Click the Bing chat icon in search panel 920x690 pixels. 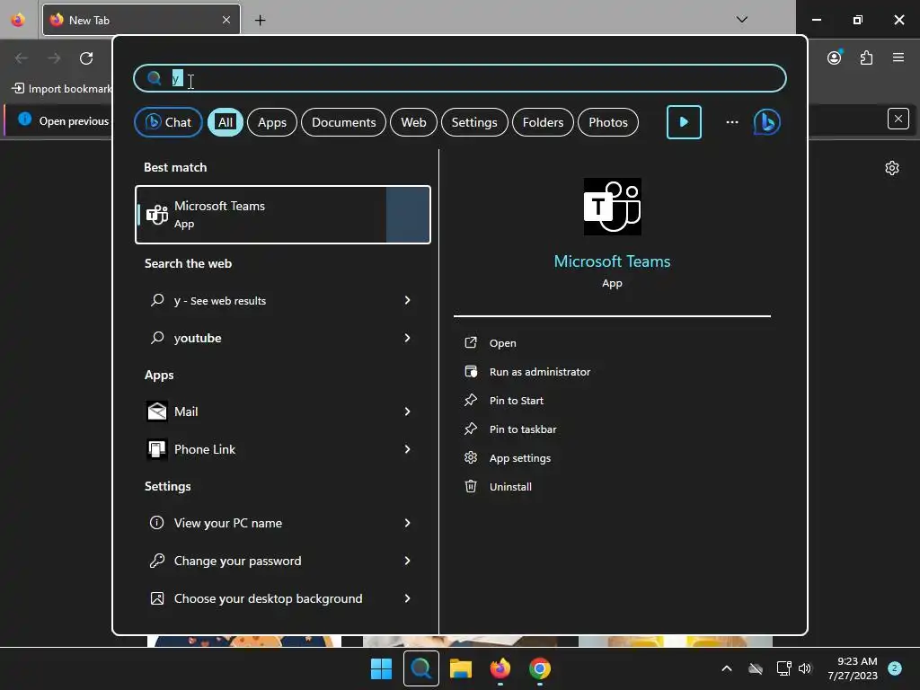(766, 122)
